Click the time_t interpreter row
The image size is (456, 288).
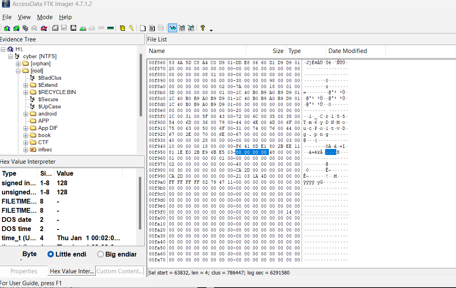coord(69,238)
